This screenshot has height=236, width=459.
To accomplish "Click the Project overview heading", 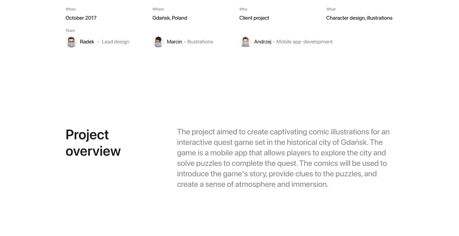I will 93,143.
